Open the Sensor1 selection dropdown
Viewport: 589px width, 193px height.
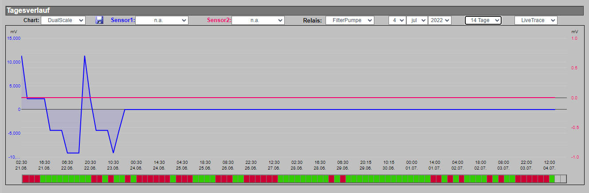pos(162,20)
